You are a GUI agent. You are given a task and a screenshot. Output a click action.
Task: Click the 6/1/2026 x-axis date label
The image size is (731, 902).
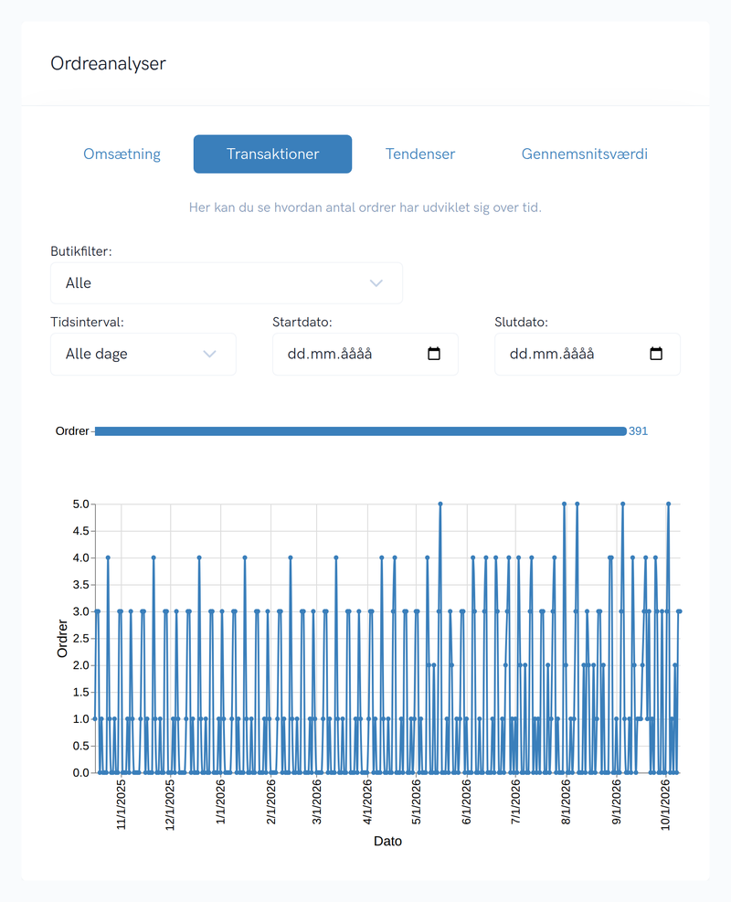pyautogui.click(x=467, y=801)
